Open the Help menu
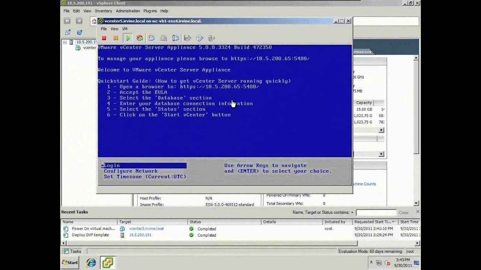The image size is (481, 270). [164, 11]
